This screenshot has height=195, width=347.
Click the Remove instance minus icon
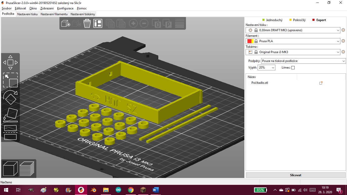(144, 23)
